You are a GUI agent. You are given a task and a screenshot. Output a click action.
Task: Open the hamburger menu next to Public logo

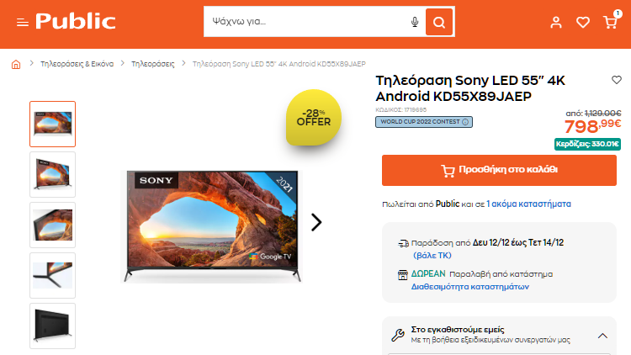23,23
